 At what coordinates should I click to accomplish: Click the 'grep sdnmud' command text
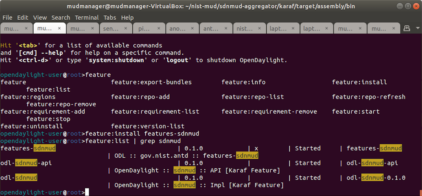click(x=160, y=141)
